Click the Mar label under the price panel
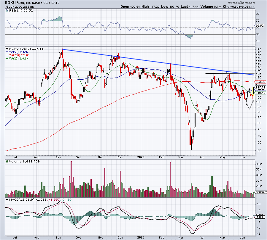The height and width of the screenshot is (240, 267). coord(180,157)
